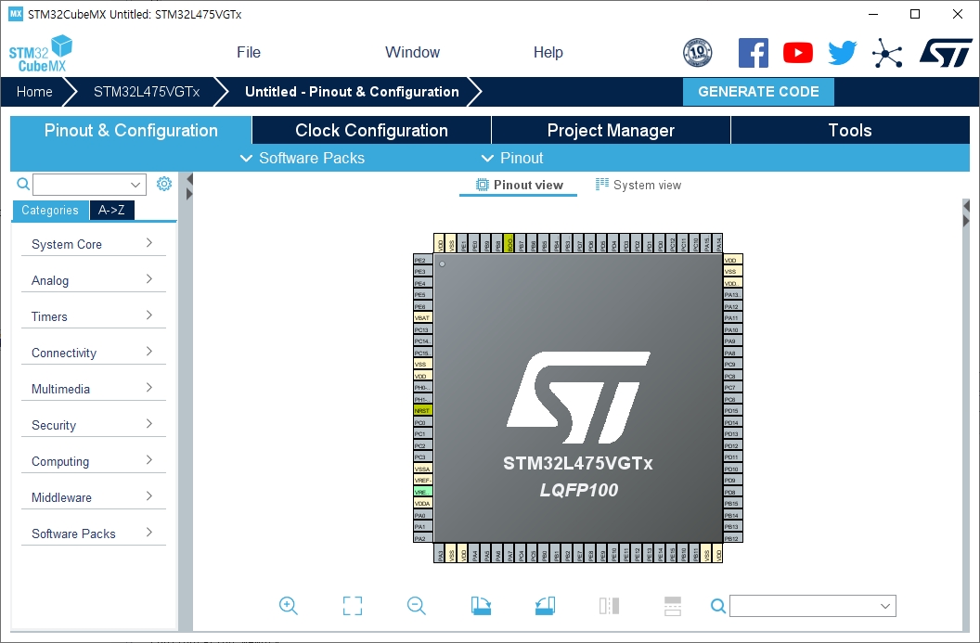Screen dimensions: 980x643
Task: Click the zoom in magnifier icon
Action: click(288, 606)
